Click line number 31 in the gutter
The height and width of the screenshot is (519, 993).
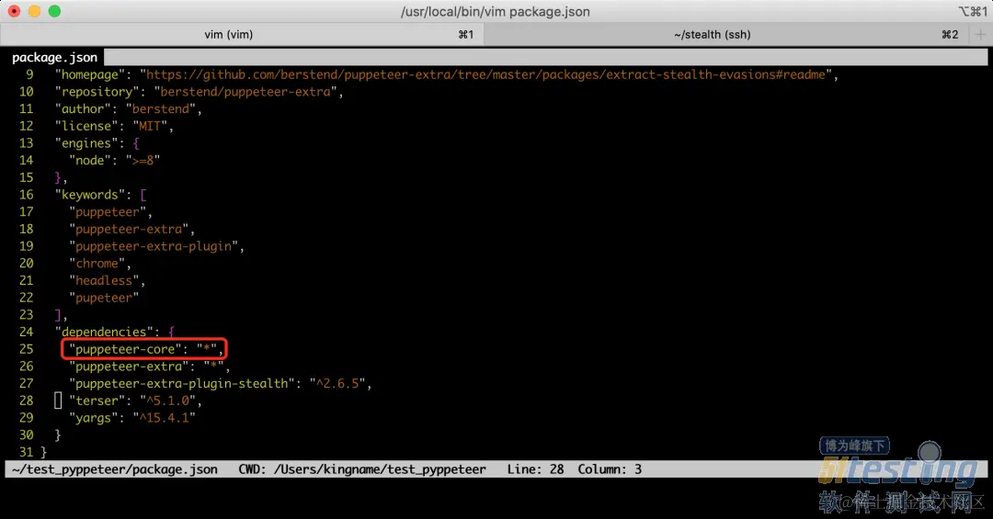(x=26, y=452)
